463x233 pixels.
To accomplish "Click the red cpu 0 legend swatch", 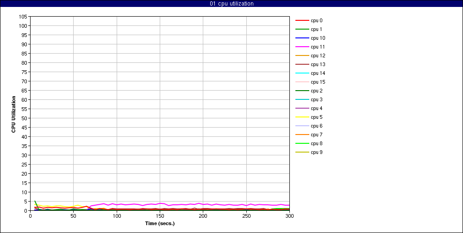I will [x=302, y=21].
